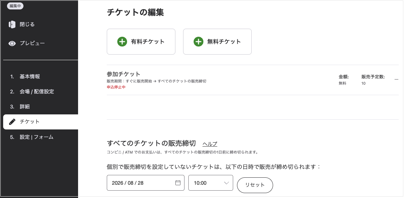The image size is (404, 198).
Task: Open the ヘルプ link
Action: tap(210, 144)
